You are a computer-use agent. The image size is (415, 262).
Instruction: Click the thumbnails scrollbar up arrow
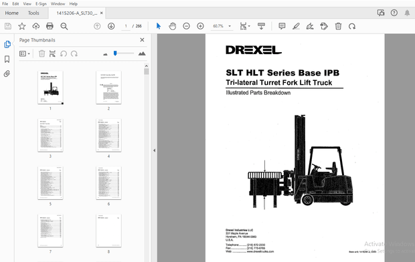[x=147, y=65]
